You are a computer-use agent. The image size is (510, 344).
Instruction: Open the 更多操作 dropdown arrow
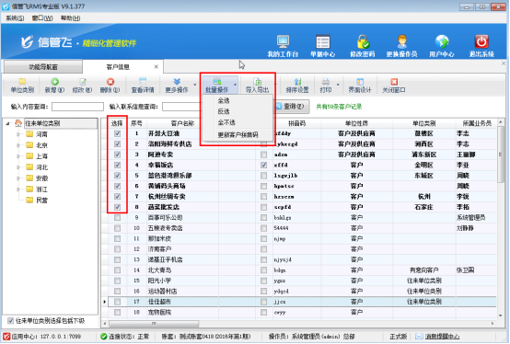tap(195, 85)
